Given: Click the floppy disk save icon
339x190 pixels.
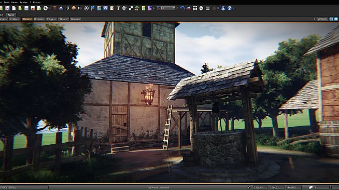Looking at the screenshot, I should click(26, 8).
